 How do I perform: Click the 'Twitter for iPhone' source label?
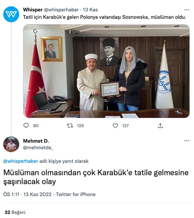(76, 194)
